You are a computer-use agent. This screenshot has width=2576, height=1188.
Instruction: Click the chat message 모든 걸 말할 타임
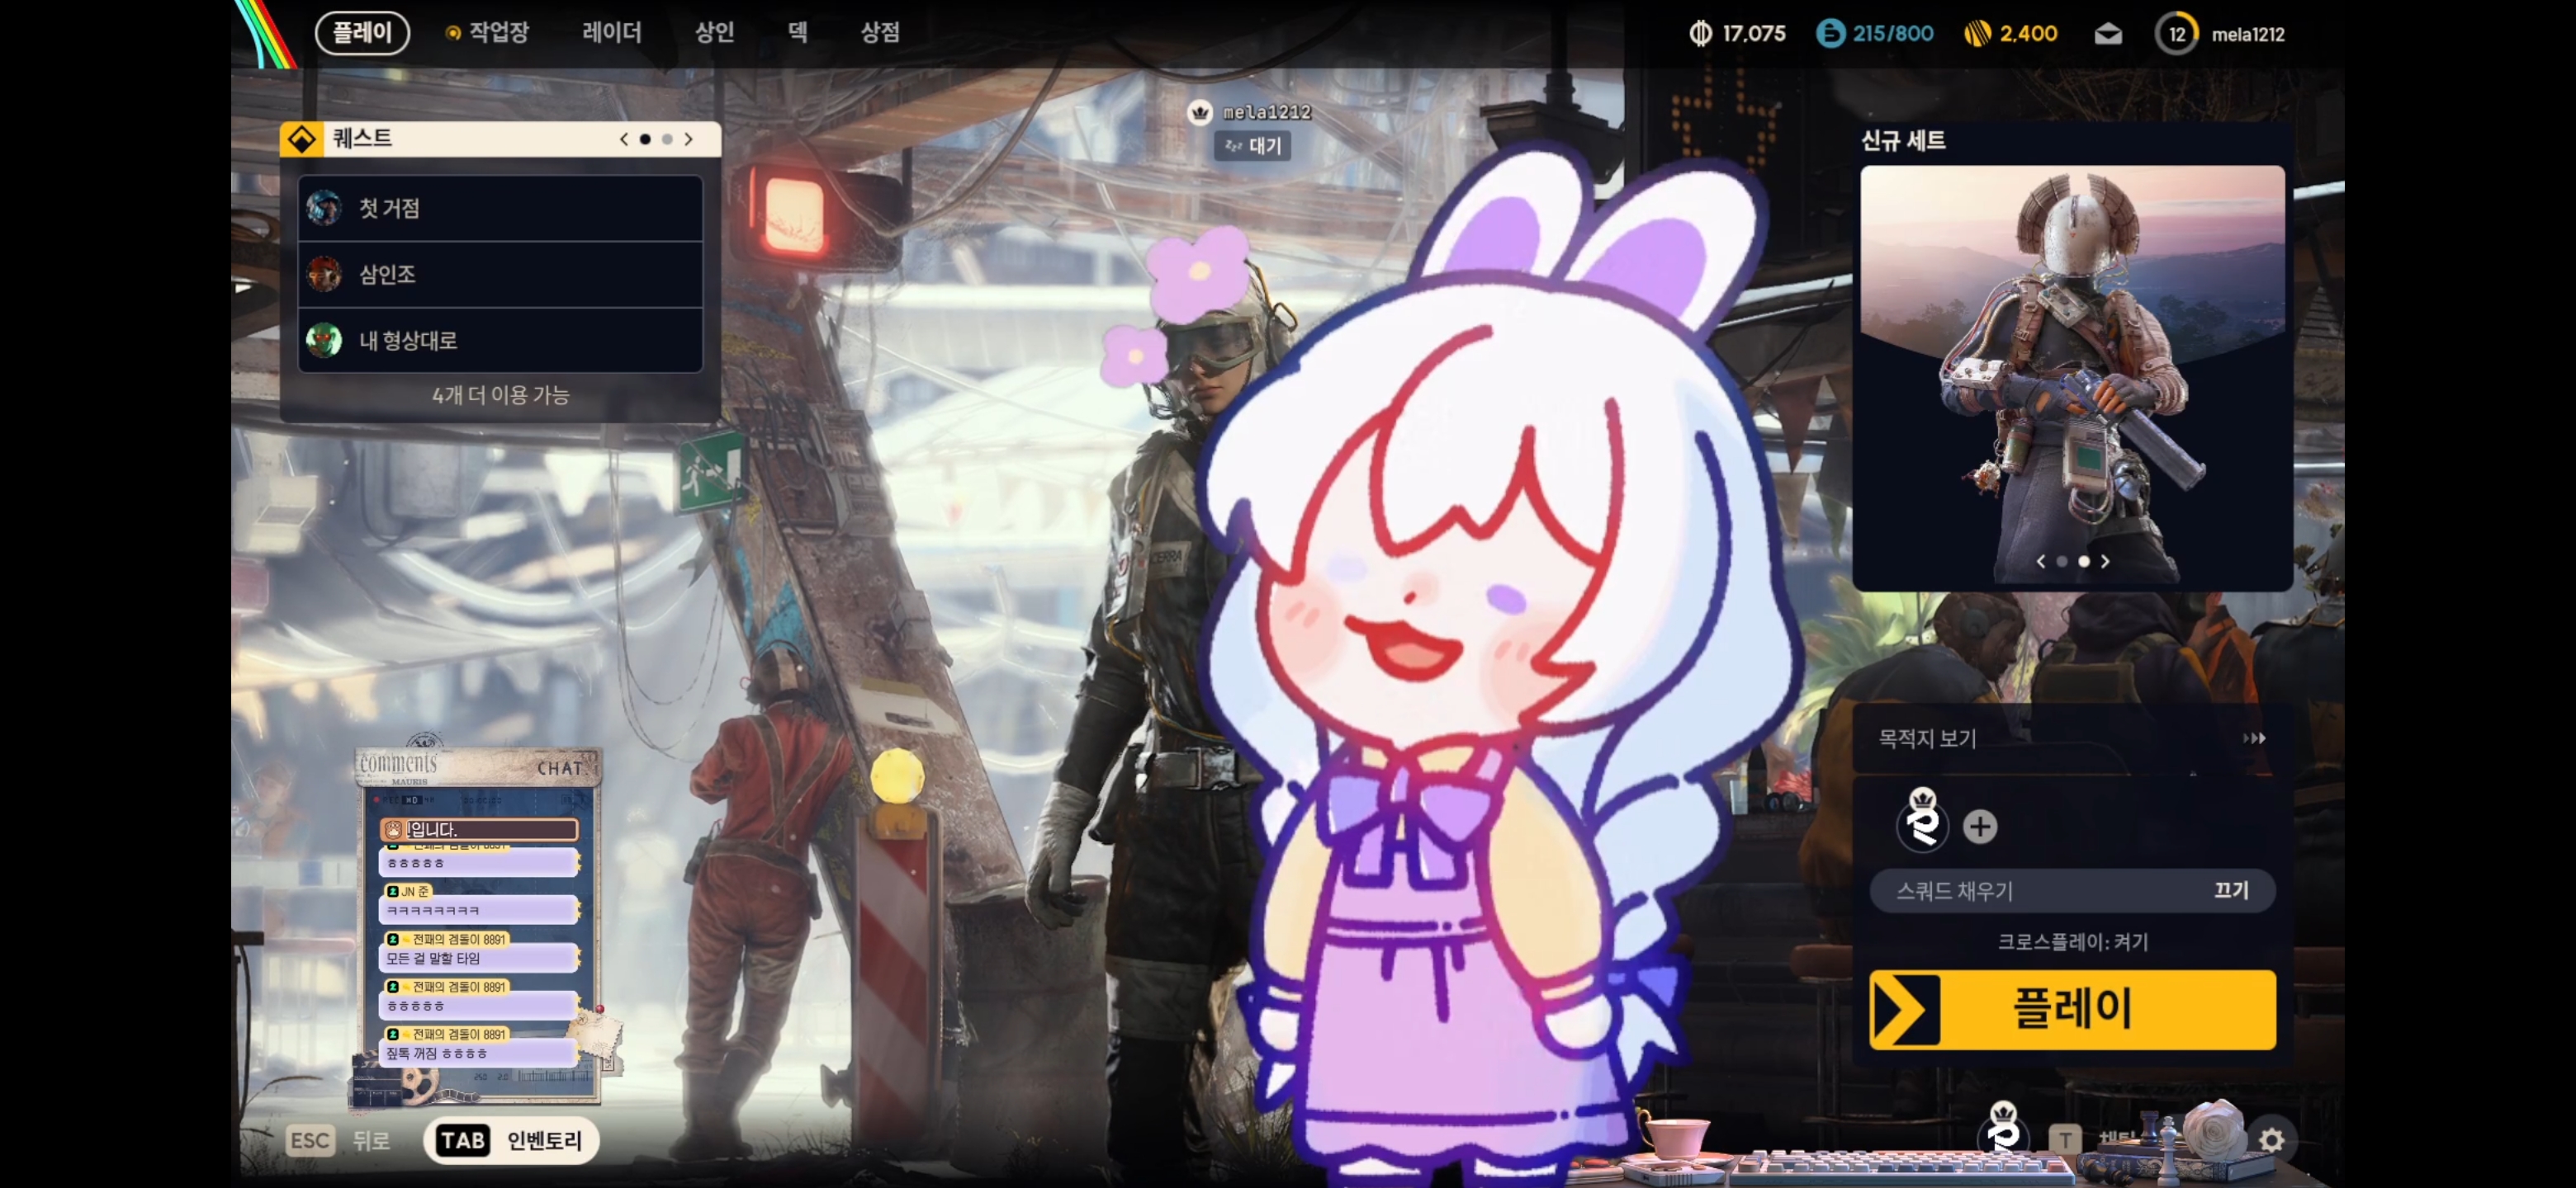[x=433, y=959]
